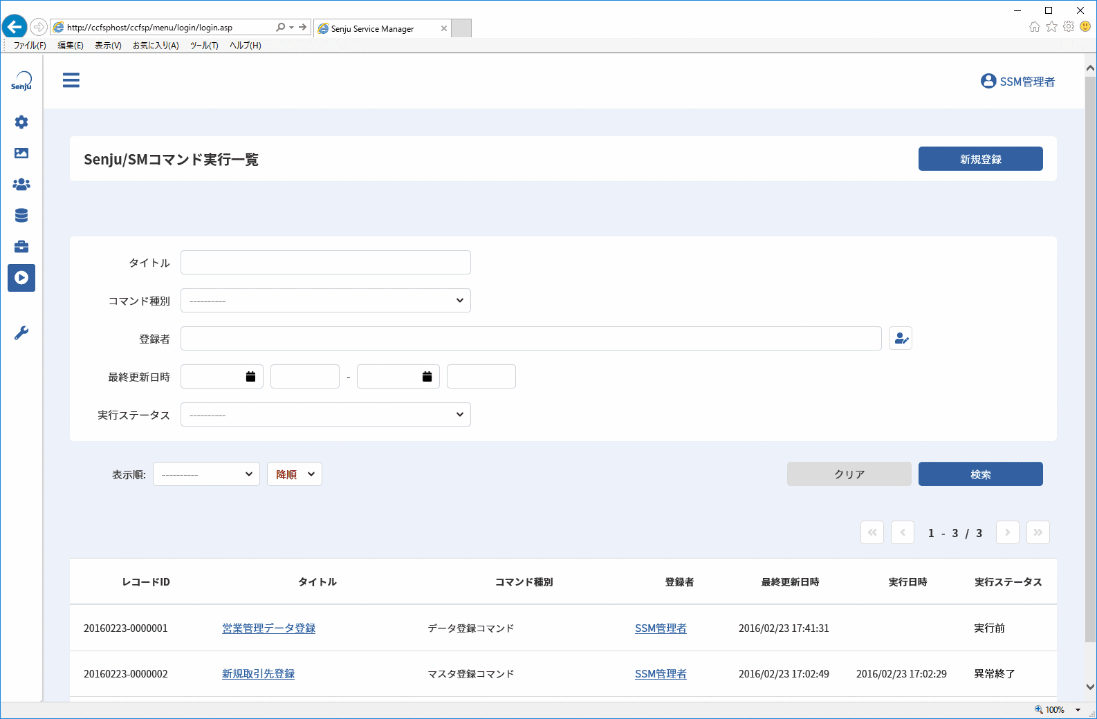Select the play command sidebar icon

click(x=21, y=278)
